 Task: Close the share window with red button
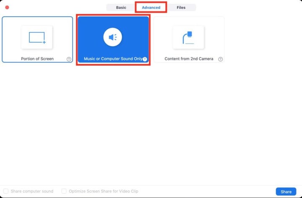[x=7, y=8]
